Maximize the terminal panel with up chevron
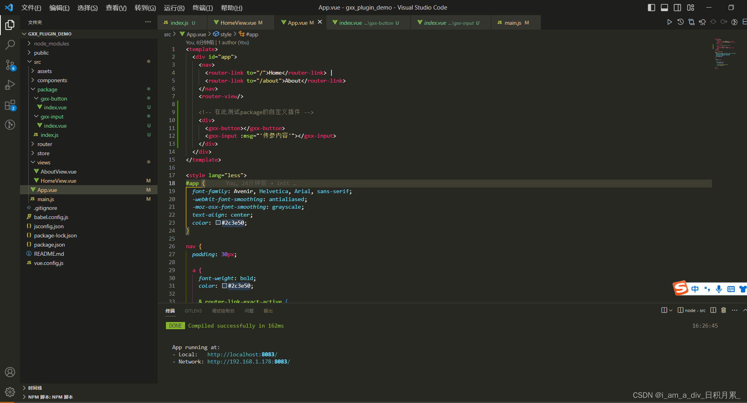 click(x=744, y=310)
